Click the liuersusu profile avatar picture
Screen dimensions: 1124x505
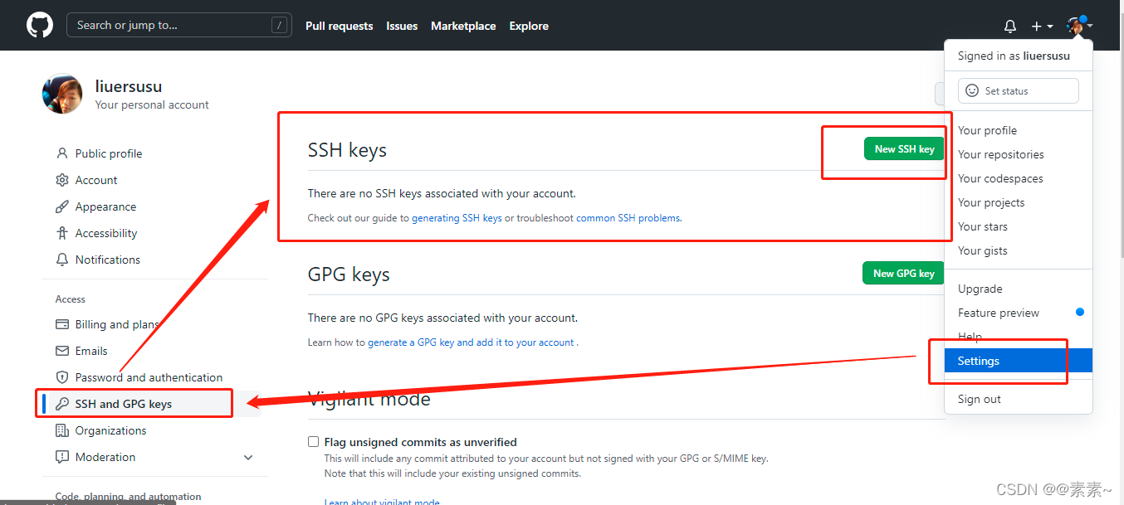pyautogui.click(x=62, y=94)
